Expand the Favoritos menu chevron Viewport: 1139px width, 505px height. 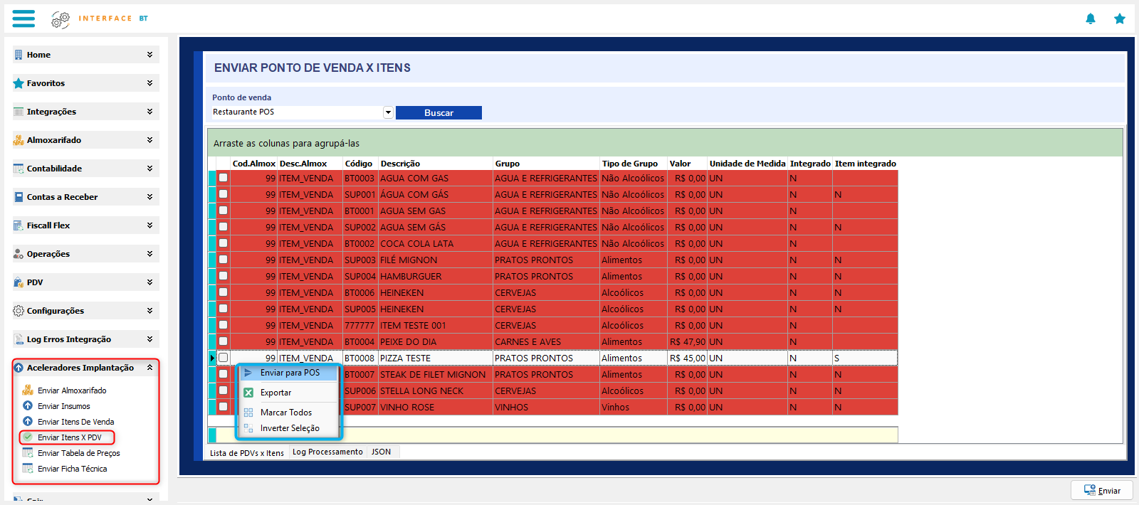coord(149,83)
